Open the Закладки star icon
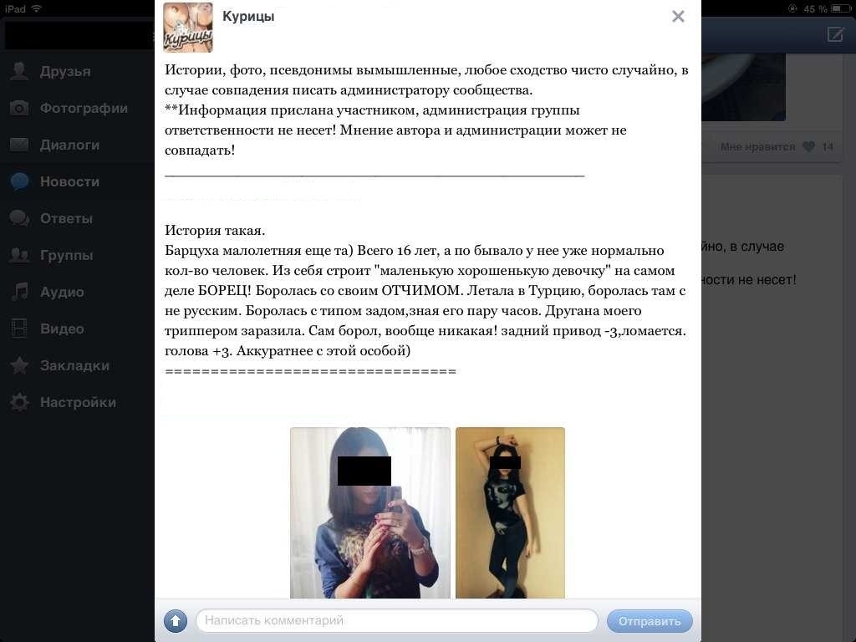Viewport: 856px width, 642px height. [x=20, y=365]
